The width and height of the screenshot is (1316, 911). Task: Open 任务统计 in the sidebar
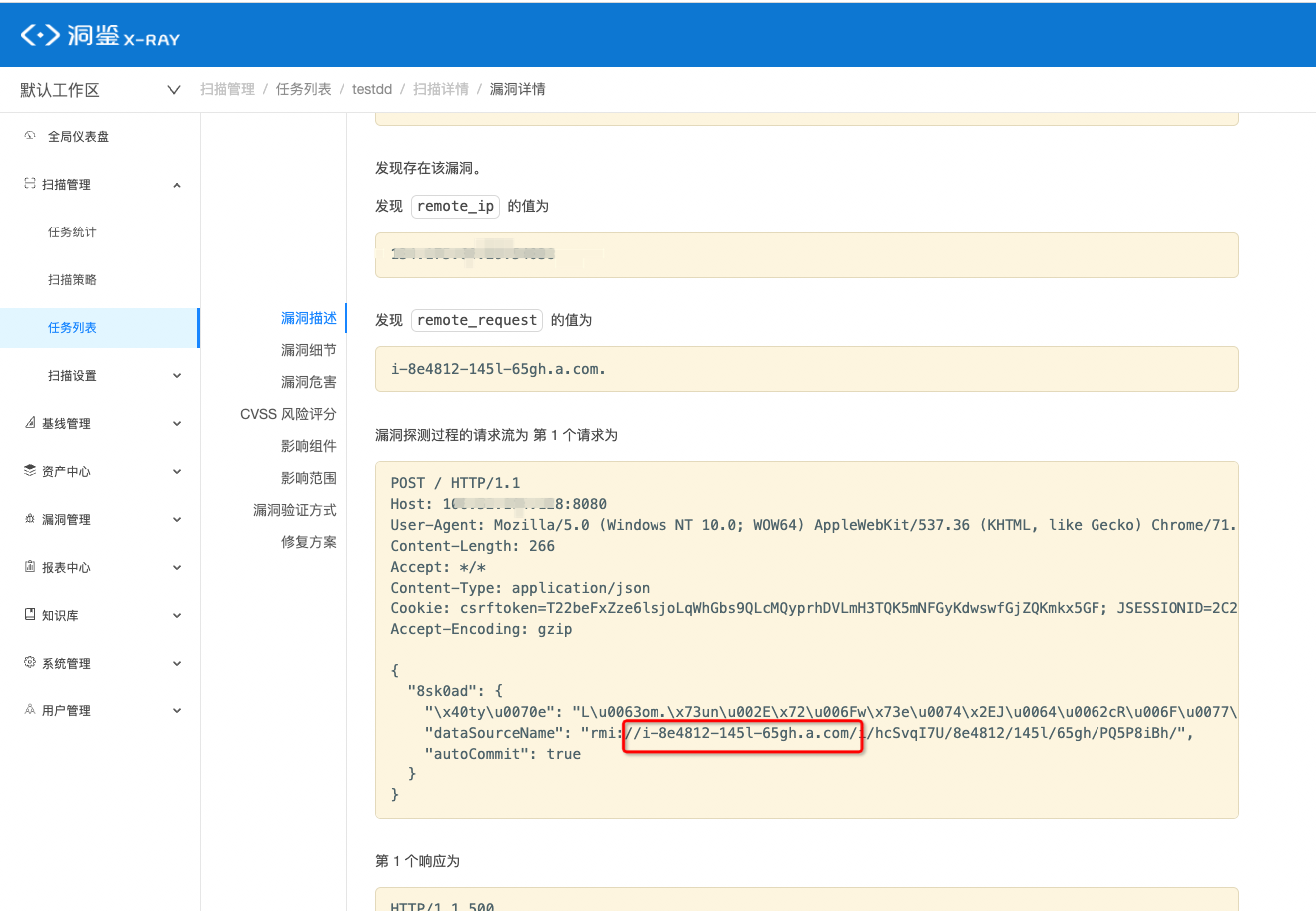coord(72,232)
